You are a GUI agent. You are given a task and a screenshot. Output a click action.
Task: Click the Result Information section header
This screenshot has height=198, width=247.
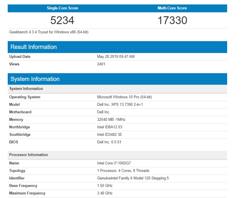point(34,47)
